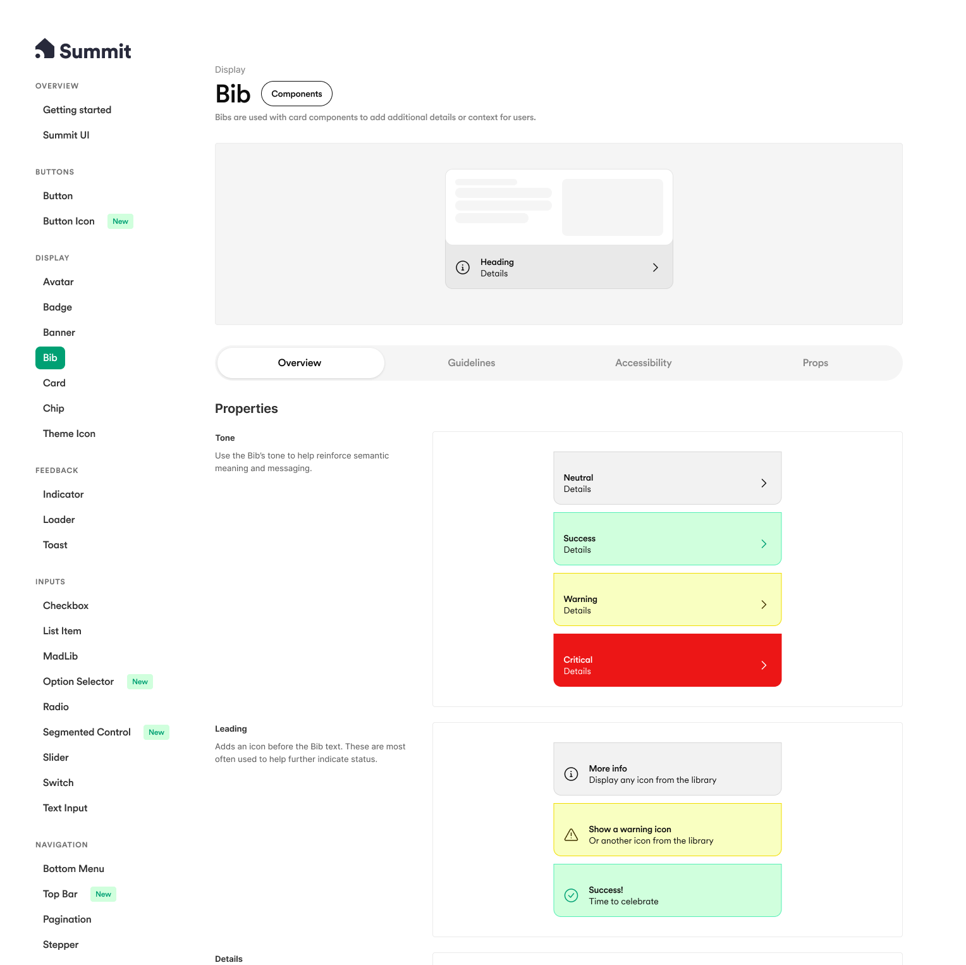Open Getting started in sidebar

(x=77, y=110)
